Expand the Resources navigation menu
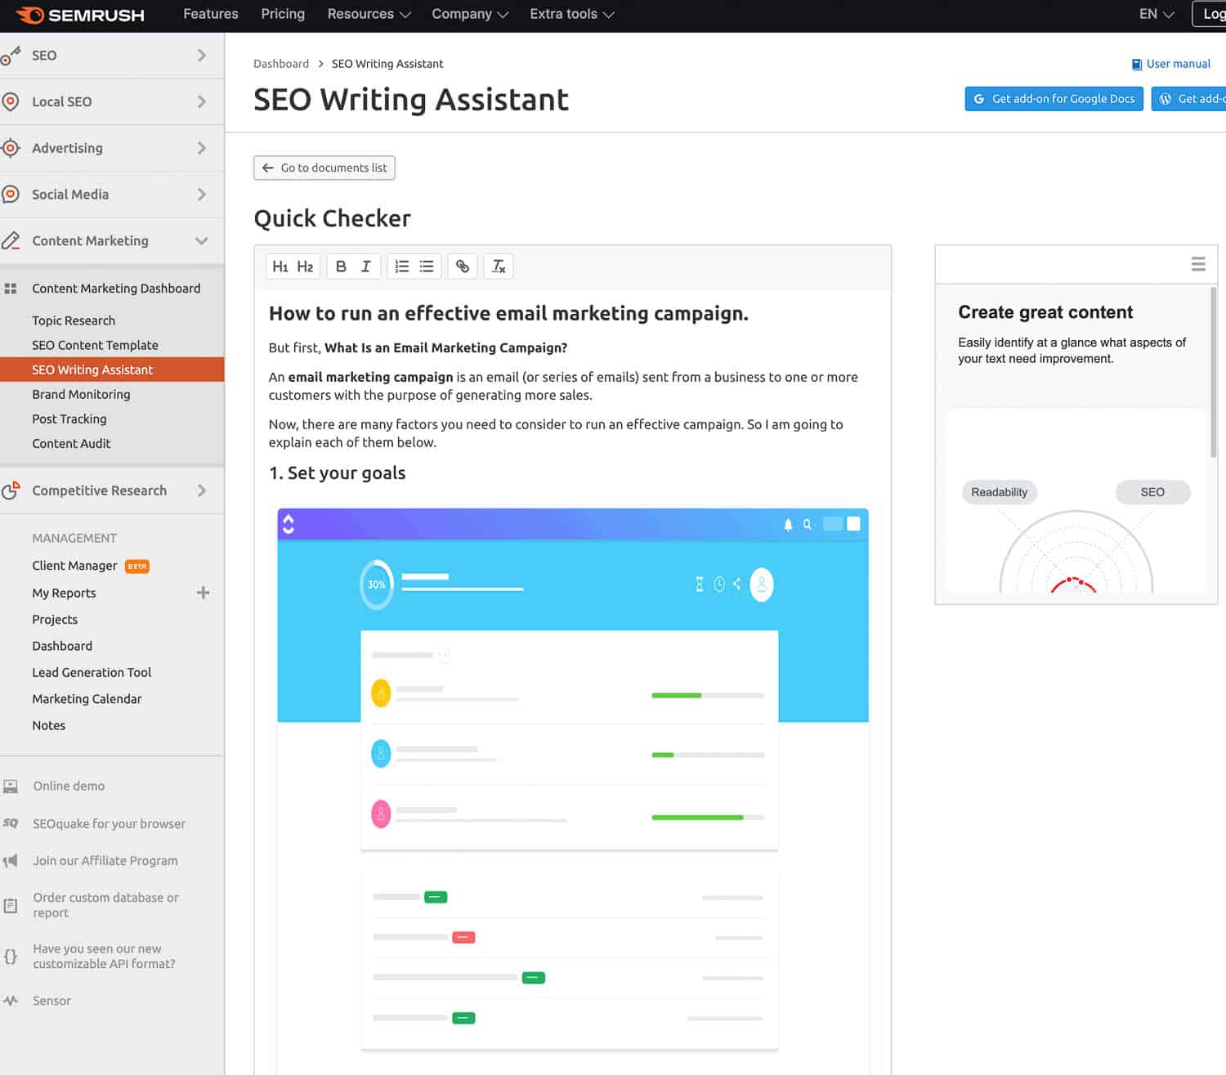 coord(368,14)
